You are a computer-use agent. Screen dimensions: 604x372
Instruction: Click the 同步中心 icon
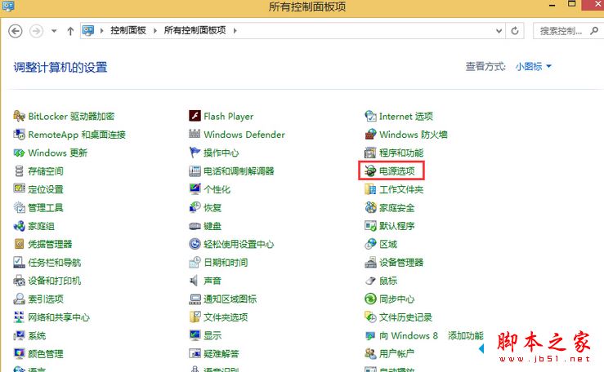[x=370, y=299]
